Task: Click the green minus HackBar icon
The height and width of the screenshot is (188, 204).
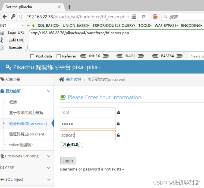Action: point(28,25)
